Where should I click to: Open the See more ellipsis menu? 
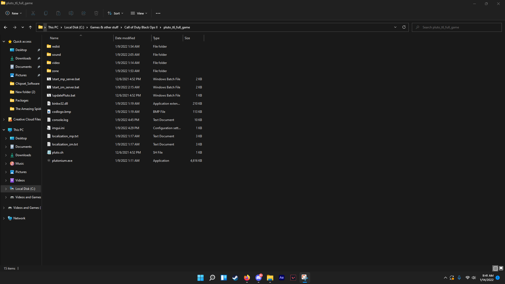tap(158, 13)
